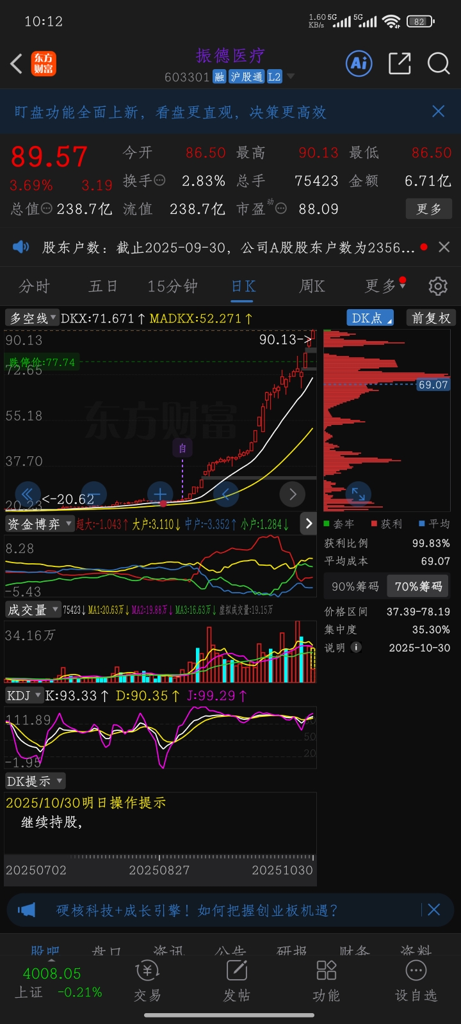Zoom in chart with the plus button
This screenshot has height=1024, width=461.
[x=160, y=493]
